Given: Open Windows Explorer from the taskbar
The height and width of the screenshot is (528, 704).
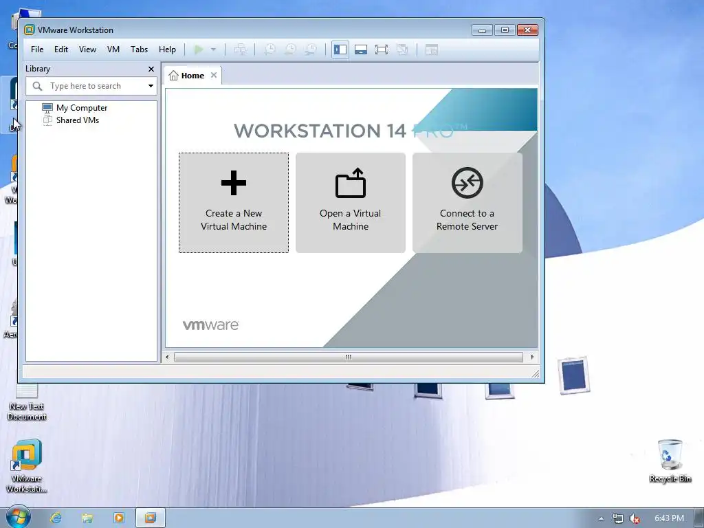Looking at the screenshot, I should [87, 518].
